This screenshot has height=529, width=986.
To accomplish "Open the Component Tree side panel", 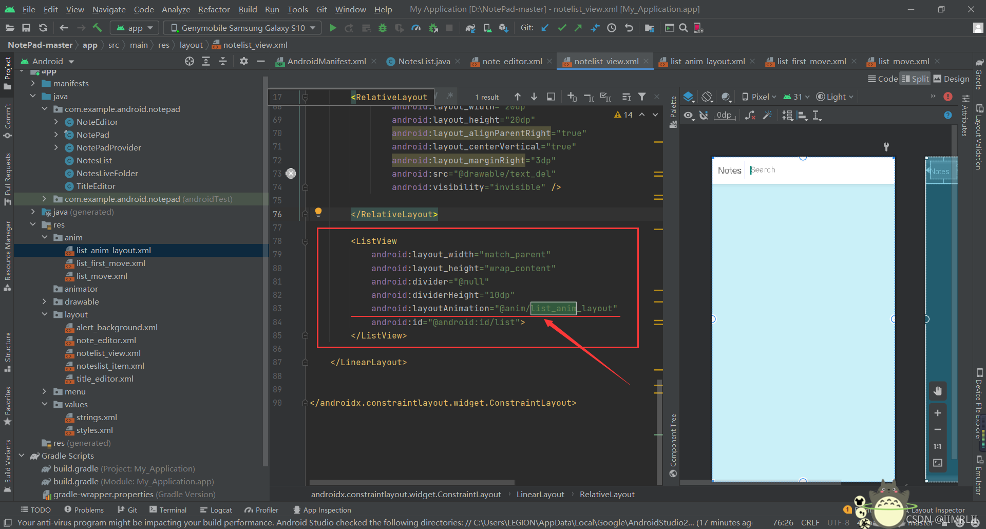I will click(x=673, y=445).
